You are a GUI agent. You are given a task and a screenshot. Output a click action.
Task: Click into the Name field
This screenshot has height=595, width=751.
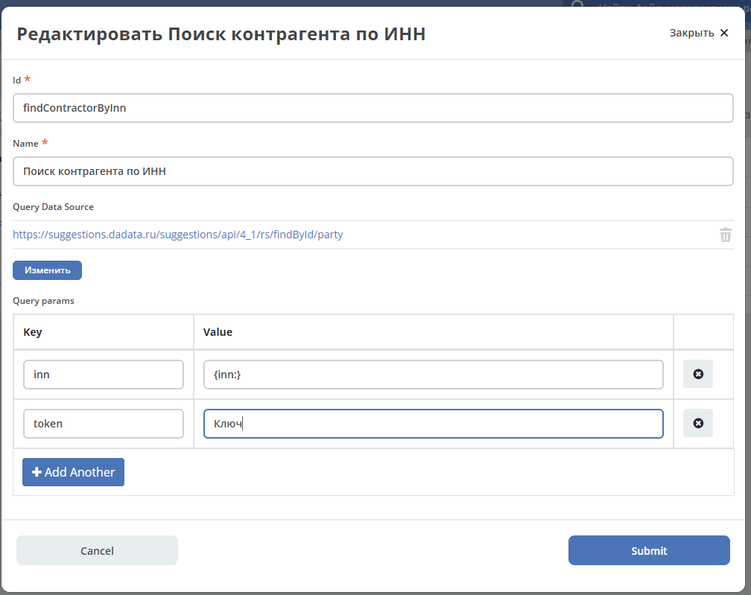pyautogui.click(x=373, y=171)
